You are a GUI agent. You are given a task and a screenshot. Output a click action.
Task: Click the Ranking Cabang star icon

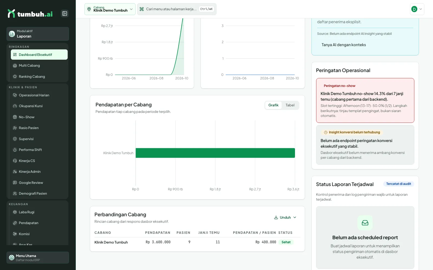tap(15, 77)
